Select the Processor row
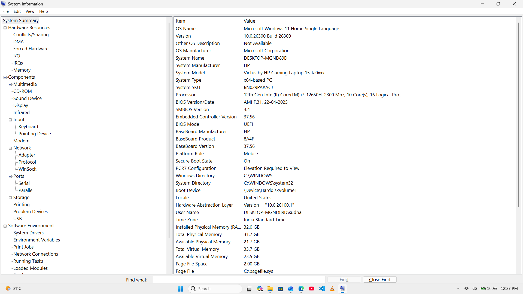Image resolution: width=523 pixels, height=294 pixels. [x=289, y=95]
